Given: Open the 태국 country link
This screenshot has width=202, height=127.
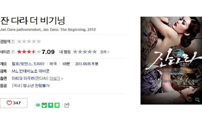Looking at the screenshot, I should point(53,64).
